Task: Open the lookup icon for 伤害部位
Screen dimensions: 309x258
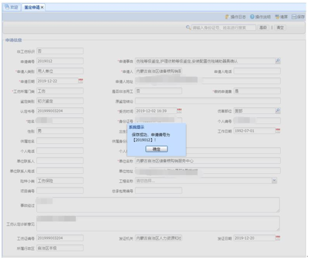Action: pyautogui.click(x=278, y=111)
